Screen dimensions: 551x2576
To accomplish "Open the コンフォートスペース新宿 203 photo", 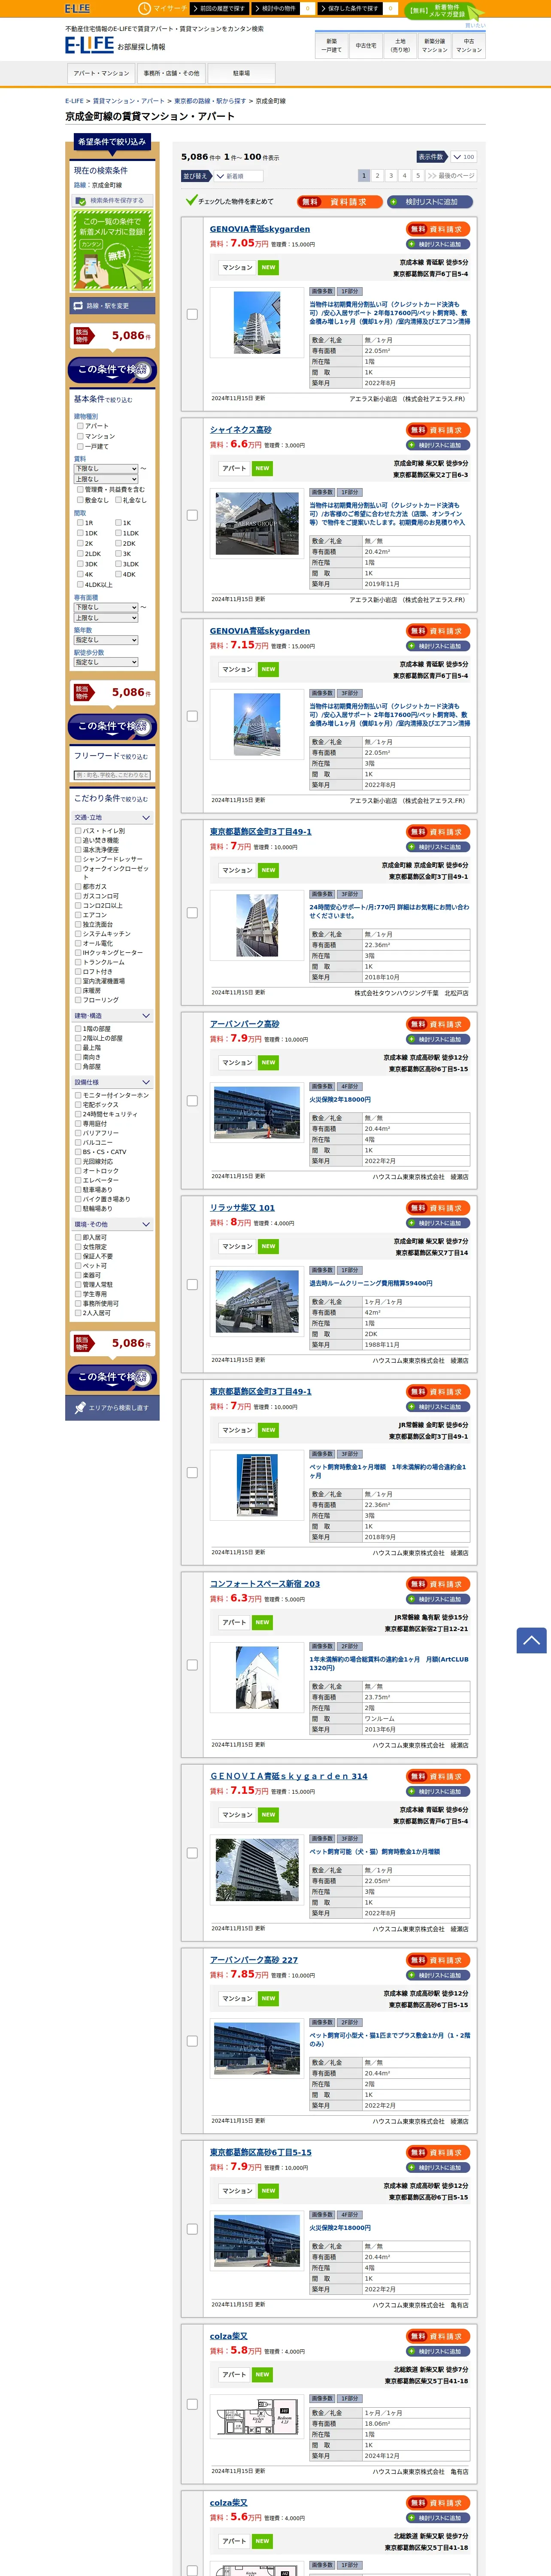I will click(257, 1677).
